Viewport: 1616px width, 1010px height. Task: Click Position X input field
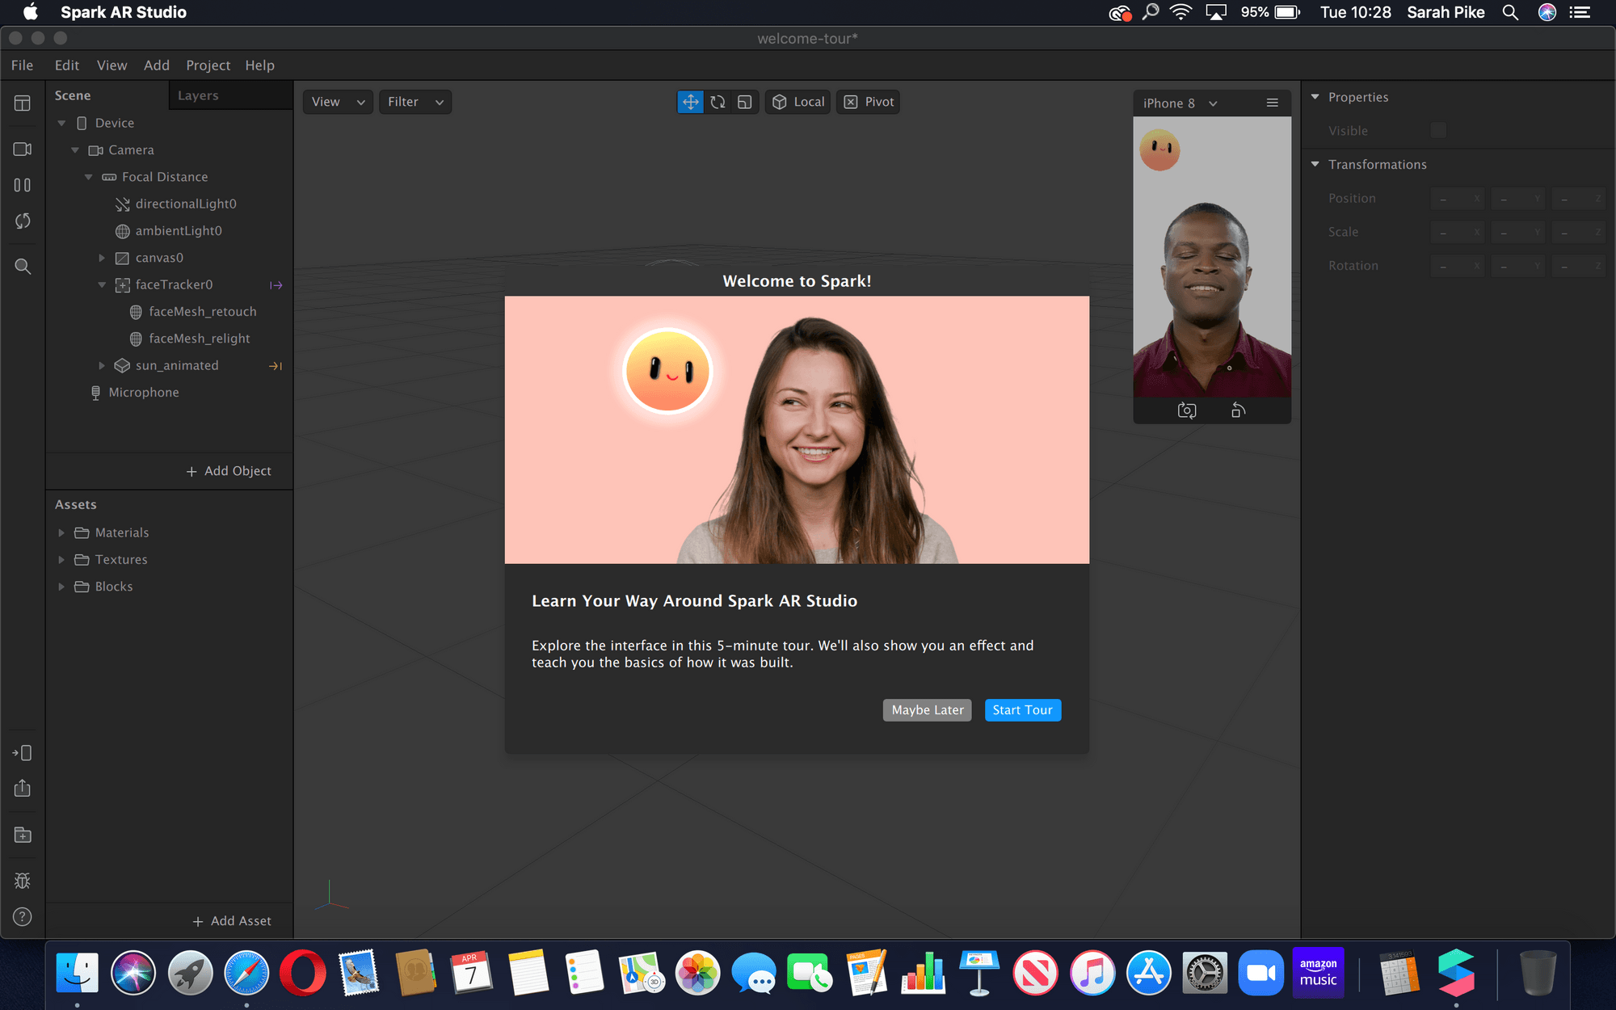click(1458, 198)
